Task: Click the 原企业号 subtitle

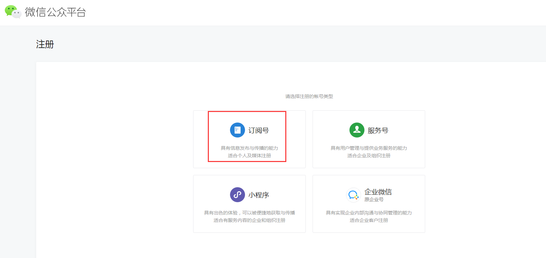Action: [374, 199]
